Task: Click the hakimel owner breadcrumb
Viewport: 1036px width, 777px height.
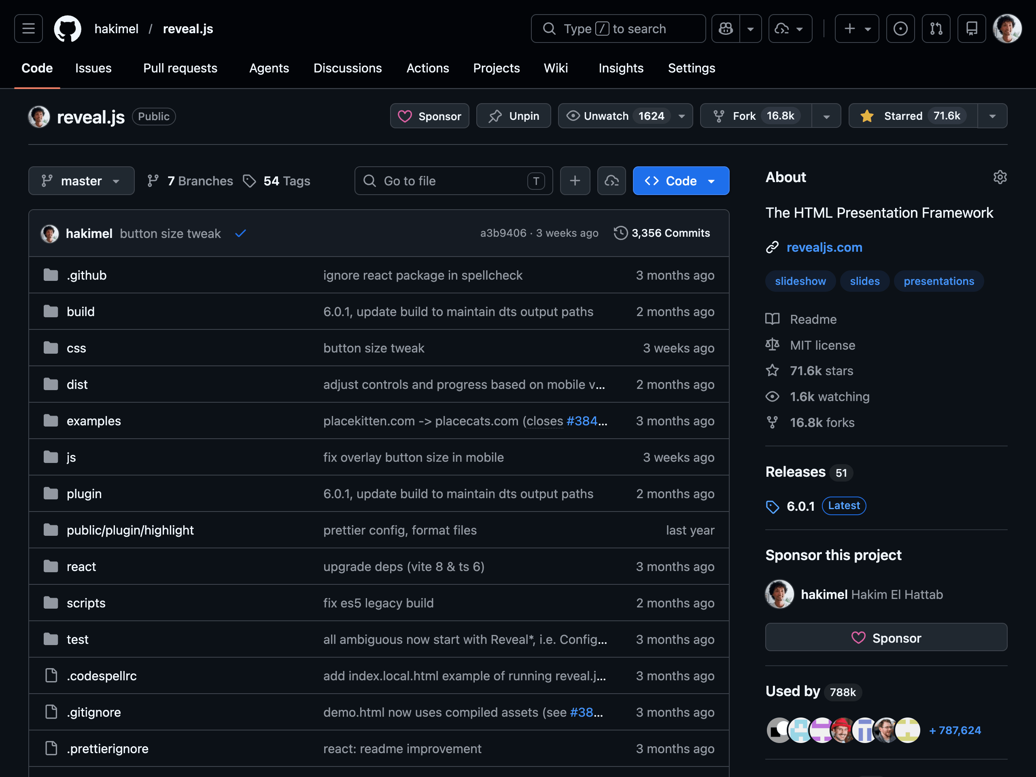Action: [x=116, y=29]
